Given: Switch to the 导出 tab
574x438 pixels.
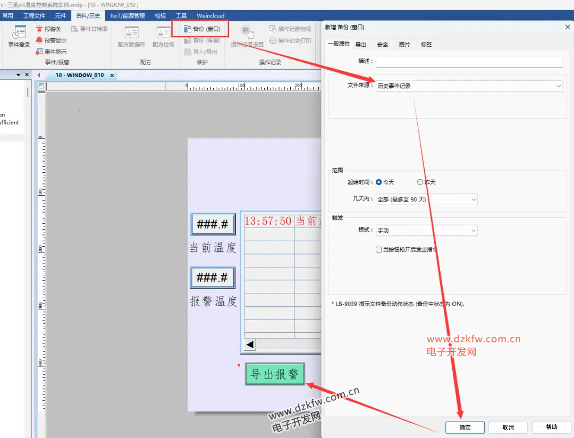Looking at the screenshot, I should (361, 45).
